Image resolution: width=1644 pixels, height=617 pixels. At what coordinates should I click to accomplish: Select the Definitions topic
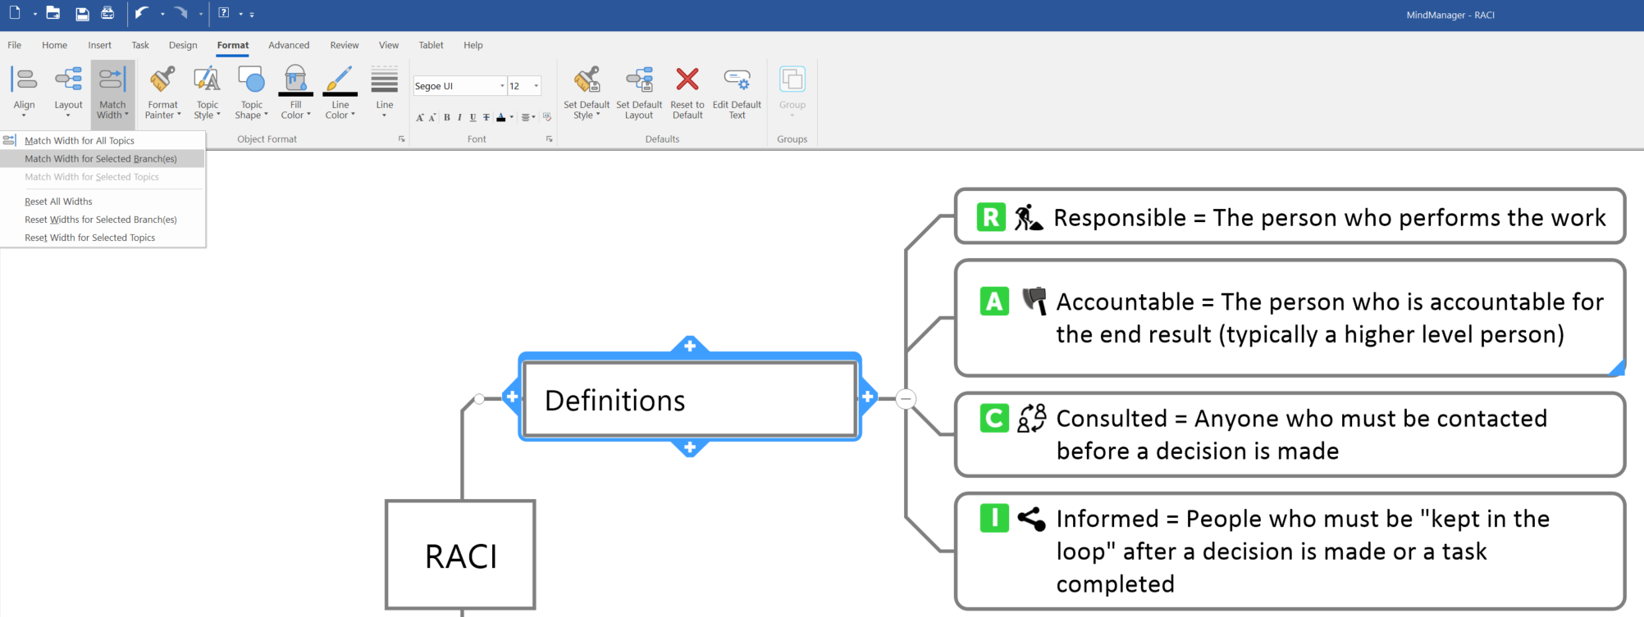(x=690, y=399)
